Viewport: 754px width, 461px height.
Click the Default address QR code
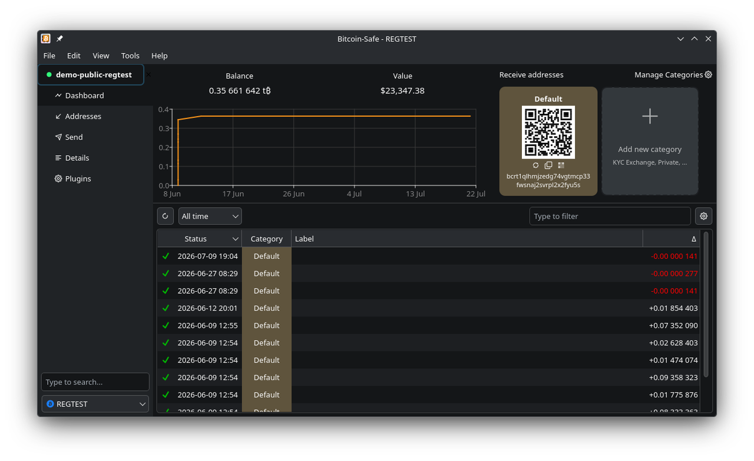point(548,132)
